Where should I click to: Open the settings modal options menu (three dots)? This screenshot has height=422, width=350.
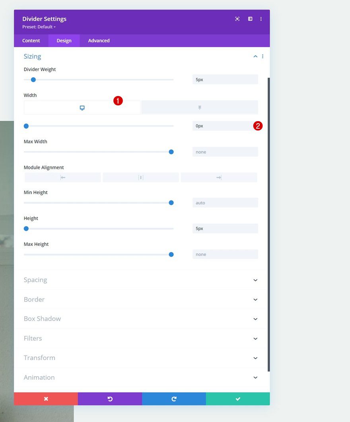[x=261, y=19]
